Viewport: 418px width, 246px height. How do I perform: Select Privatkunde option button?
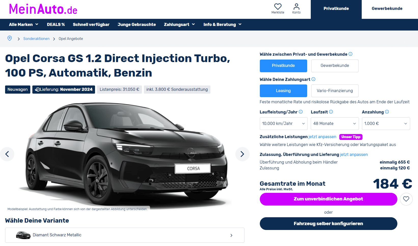tap(283, 66)
